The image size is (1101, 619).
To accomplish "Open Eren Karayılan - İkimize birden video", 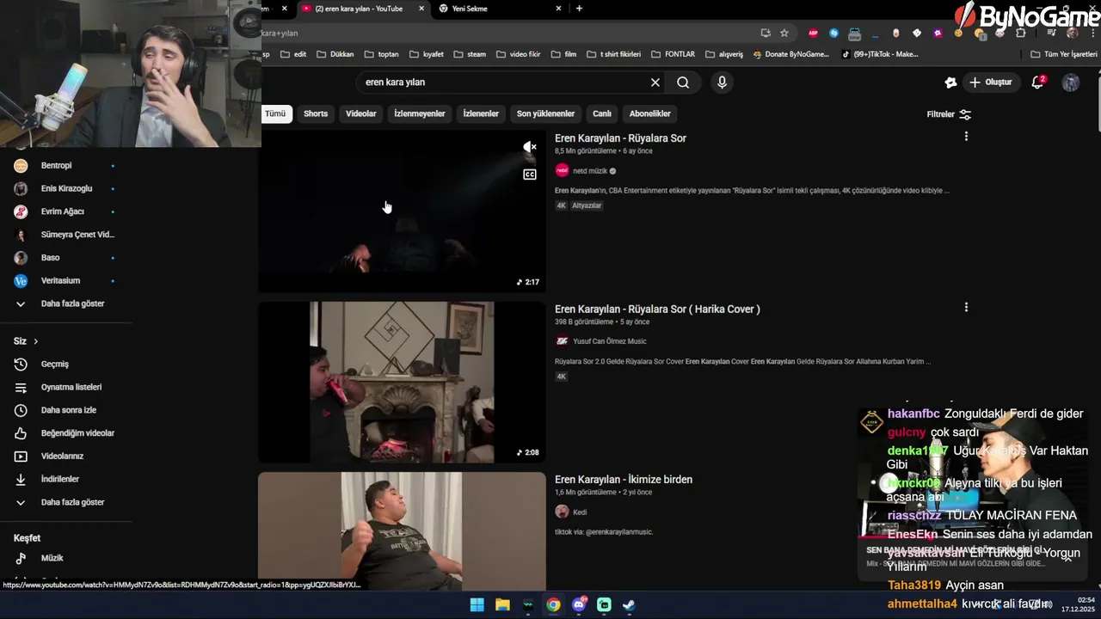I will [x=624, y=480].
